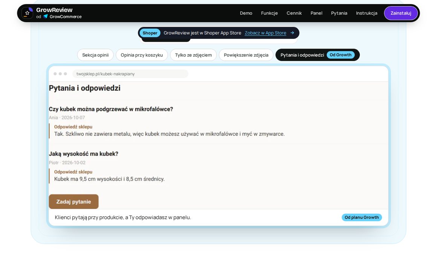Click the GrowReview brand name
The width and height of the screenshot is (437, 259).
coord(54,10)
